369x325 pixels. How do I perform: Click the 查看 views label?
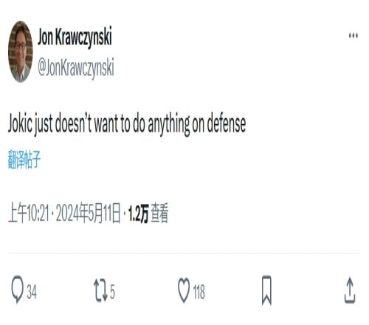click(159, 213)
